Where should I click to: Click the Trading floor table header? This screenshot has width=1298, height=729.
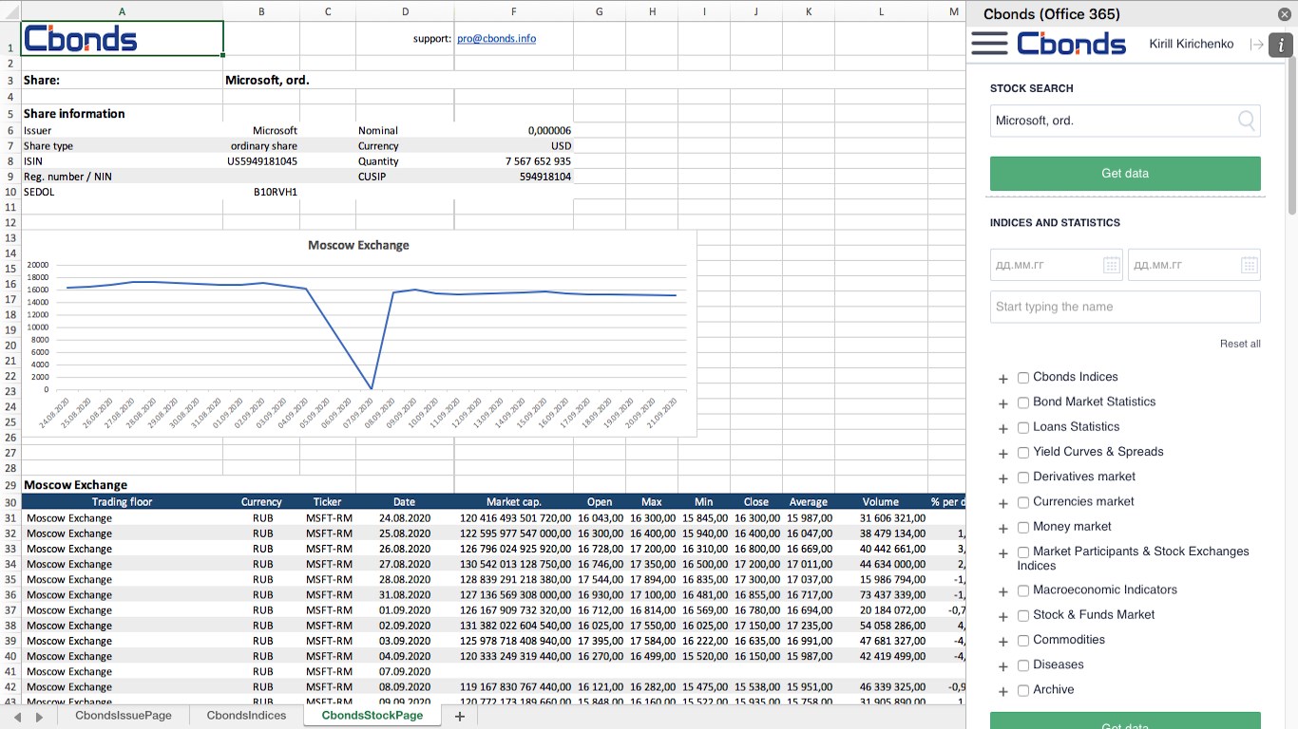(x=122, y=502)
